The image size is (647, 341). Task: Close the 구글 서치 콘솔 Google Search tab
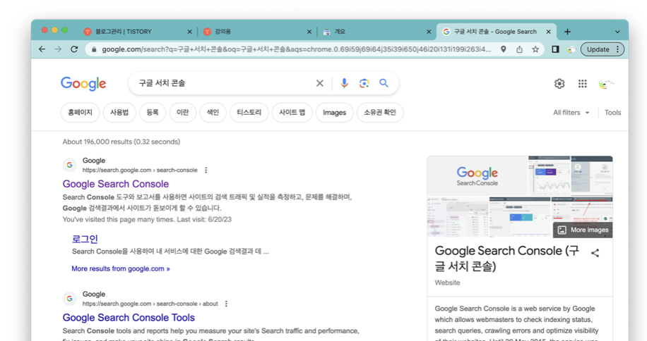click(548, 32)
